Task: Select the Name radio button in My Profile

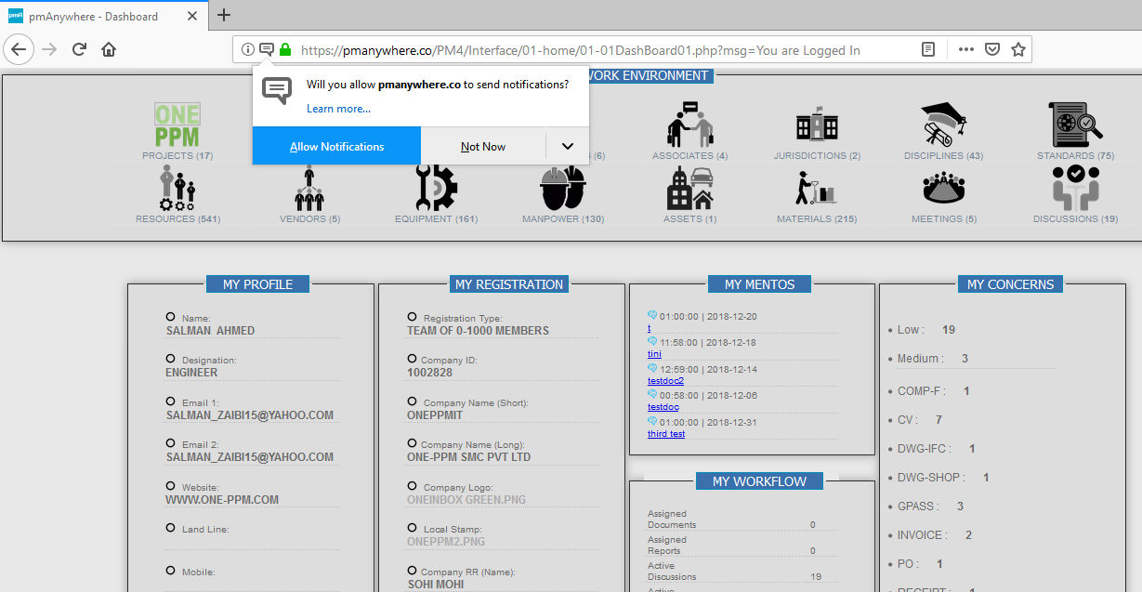Action: click(170, 317)
